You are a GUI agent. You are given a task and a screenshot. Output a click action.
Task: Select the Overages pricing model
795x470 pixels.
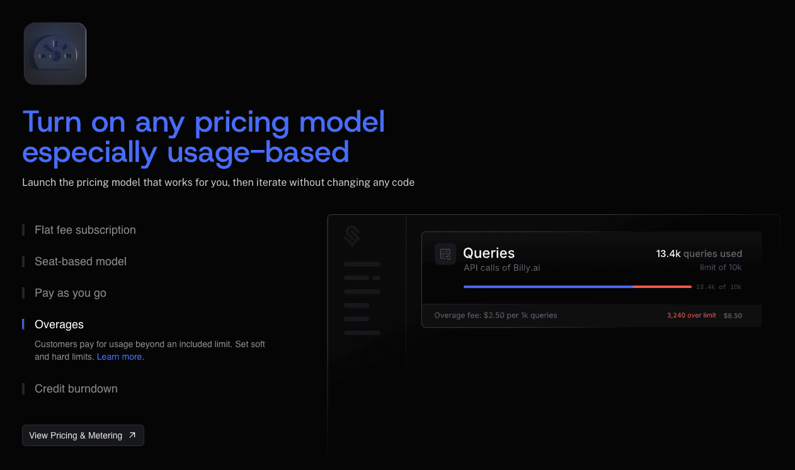(x=59, y=324)
